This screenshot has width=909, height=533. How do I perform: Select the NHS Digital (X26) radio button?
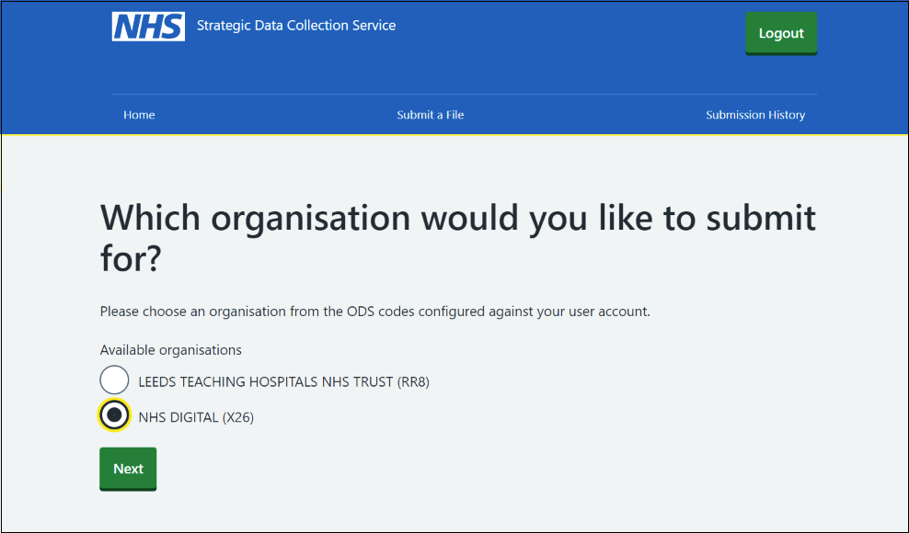(114, 414)
